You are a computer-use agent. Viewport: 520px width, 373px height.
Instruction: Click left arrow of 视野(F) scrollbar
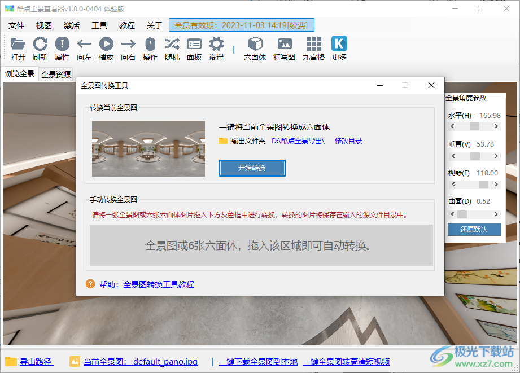tap(453, 185)
